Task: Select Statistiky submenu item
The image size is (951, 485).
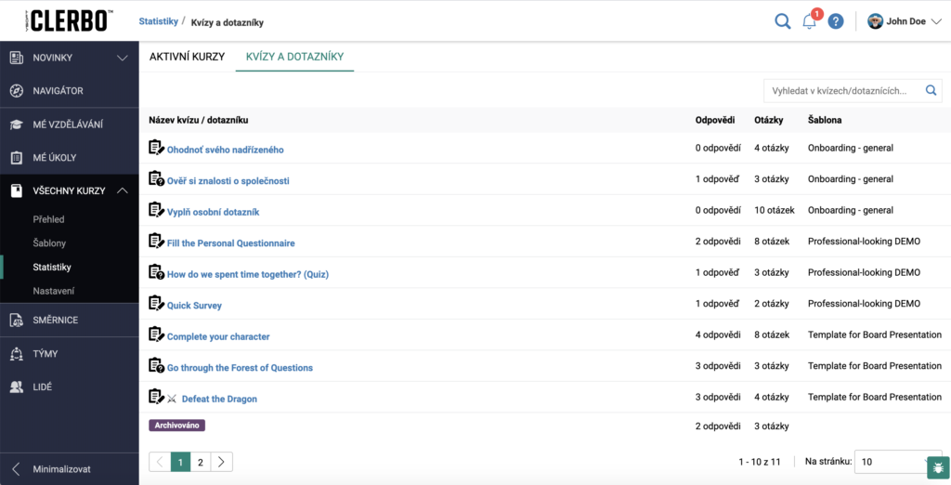Action: [x=52, y=267]
